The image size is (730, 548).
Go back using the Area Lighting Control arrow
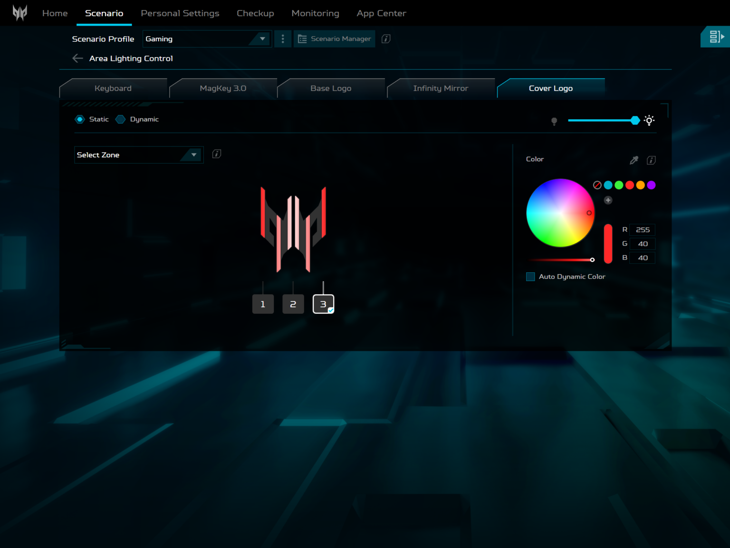click(77, 58)
